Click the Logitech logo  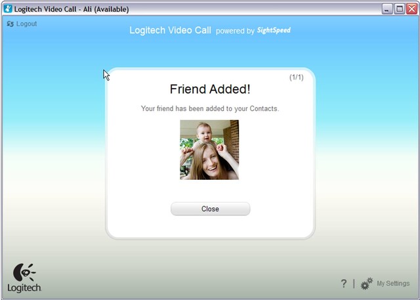tap(24, 278)
